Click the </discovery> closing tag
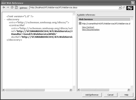Viewport: 136px width, 100px height. pyautogui.click(x=14, y=40)
